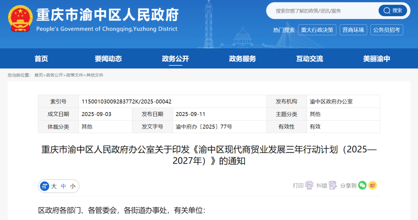Share to Weibo icon
The width and height of the screenshot is (418, 220).
[x=372, y=185]
